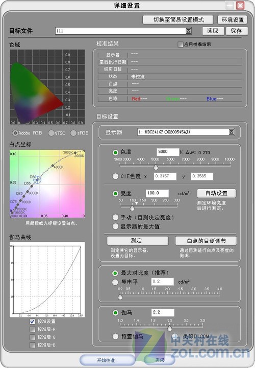
Task: Expand the 显示器 MDC241GP dropdown
Action: point(232,132)
